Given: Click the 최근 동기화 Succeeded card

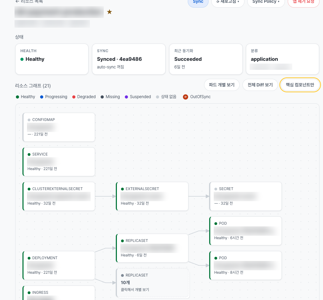Looking at the screenshot, I should (206, 59).
